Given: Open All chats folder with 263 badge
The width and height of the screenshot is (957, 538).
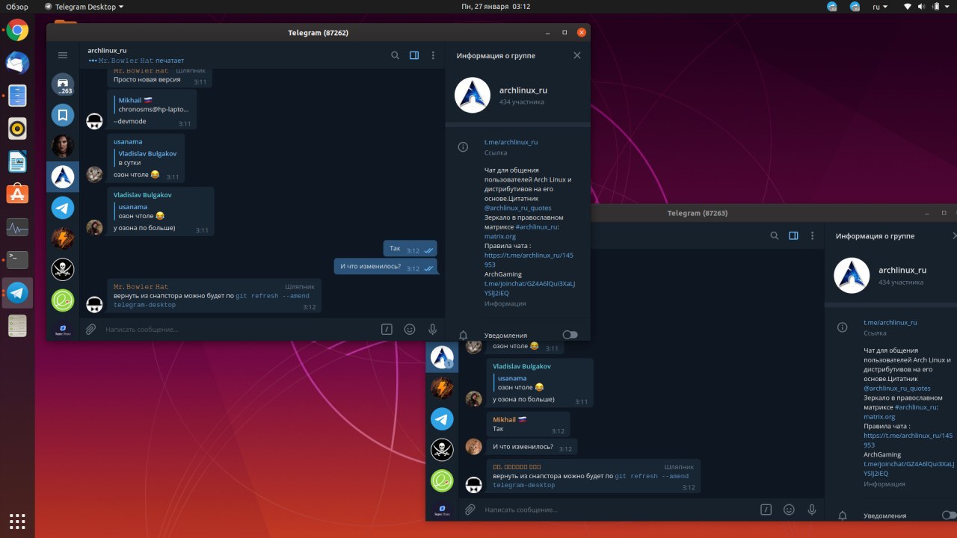Looking at the screenshot, I should (x=63, y=84).
